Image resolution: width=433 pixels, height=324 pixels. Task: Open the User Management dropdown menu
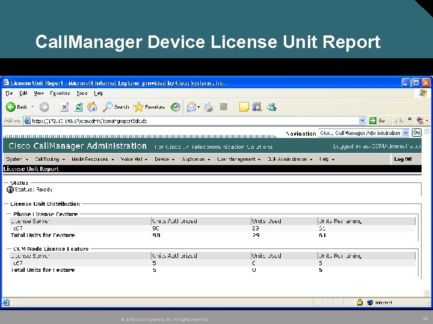coord(239,159)
